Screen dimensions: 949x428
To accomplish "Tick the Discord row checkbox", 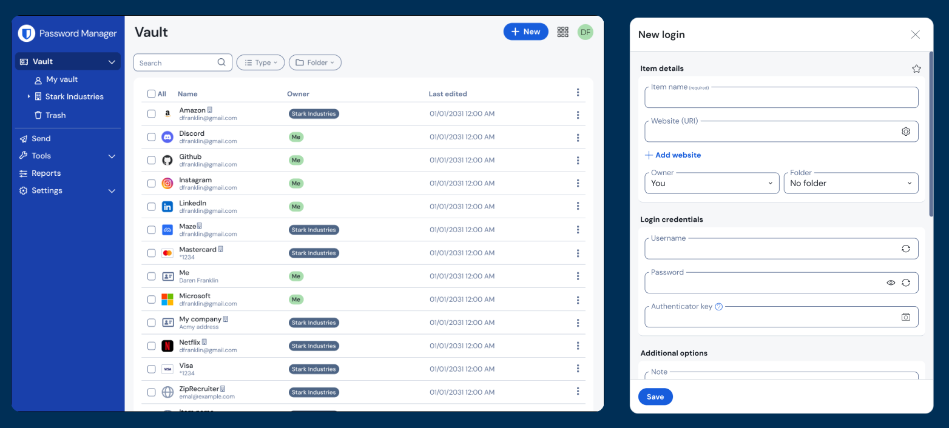I will [x=152, y=137].
